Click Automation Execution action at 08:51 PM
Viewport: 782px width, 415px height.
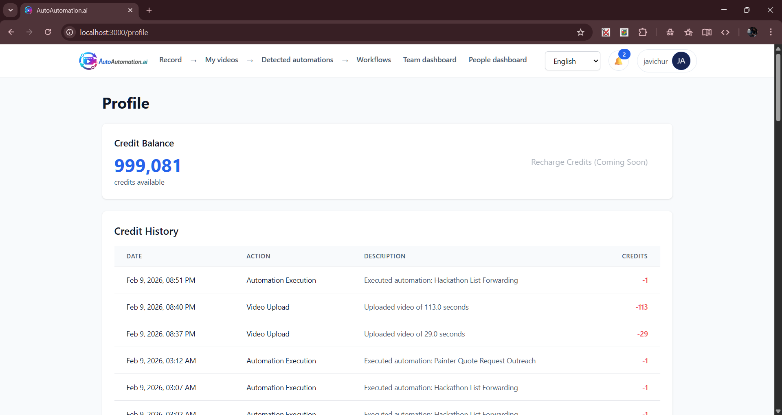(x=281, y=280)
